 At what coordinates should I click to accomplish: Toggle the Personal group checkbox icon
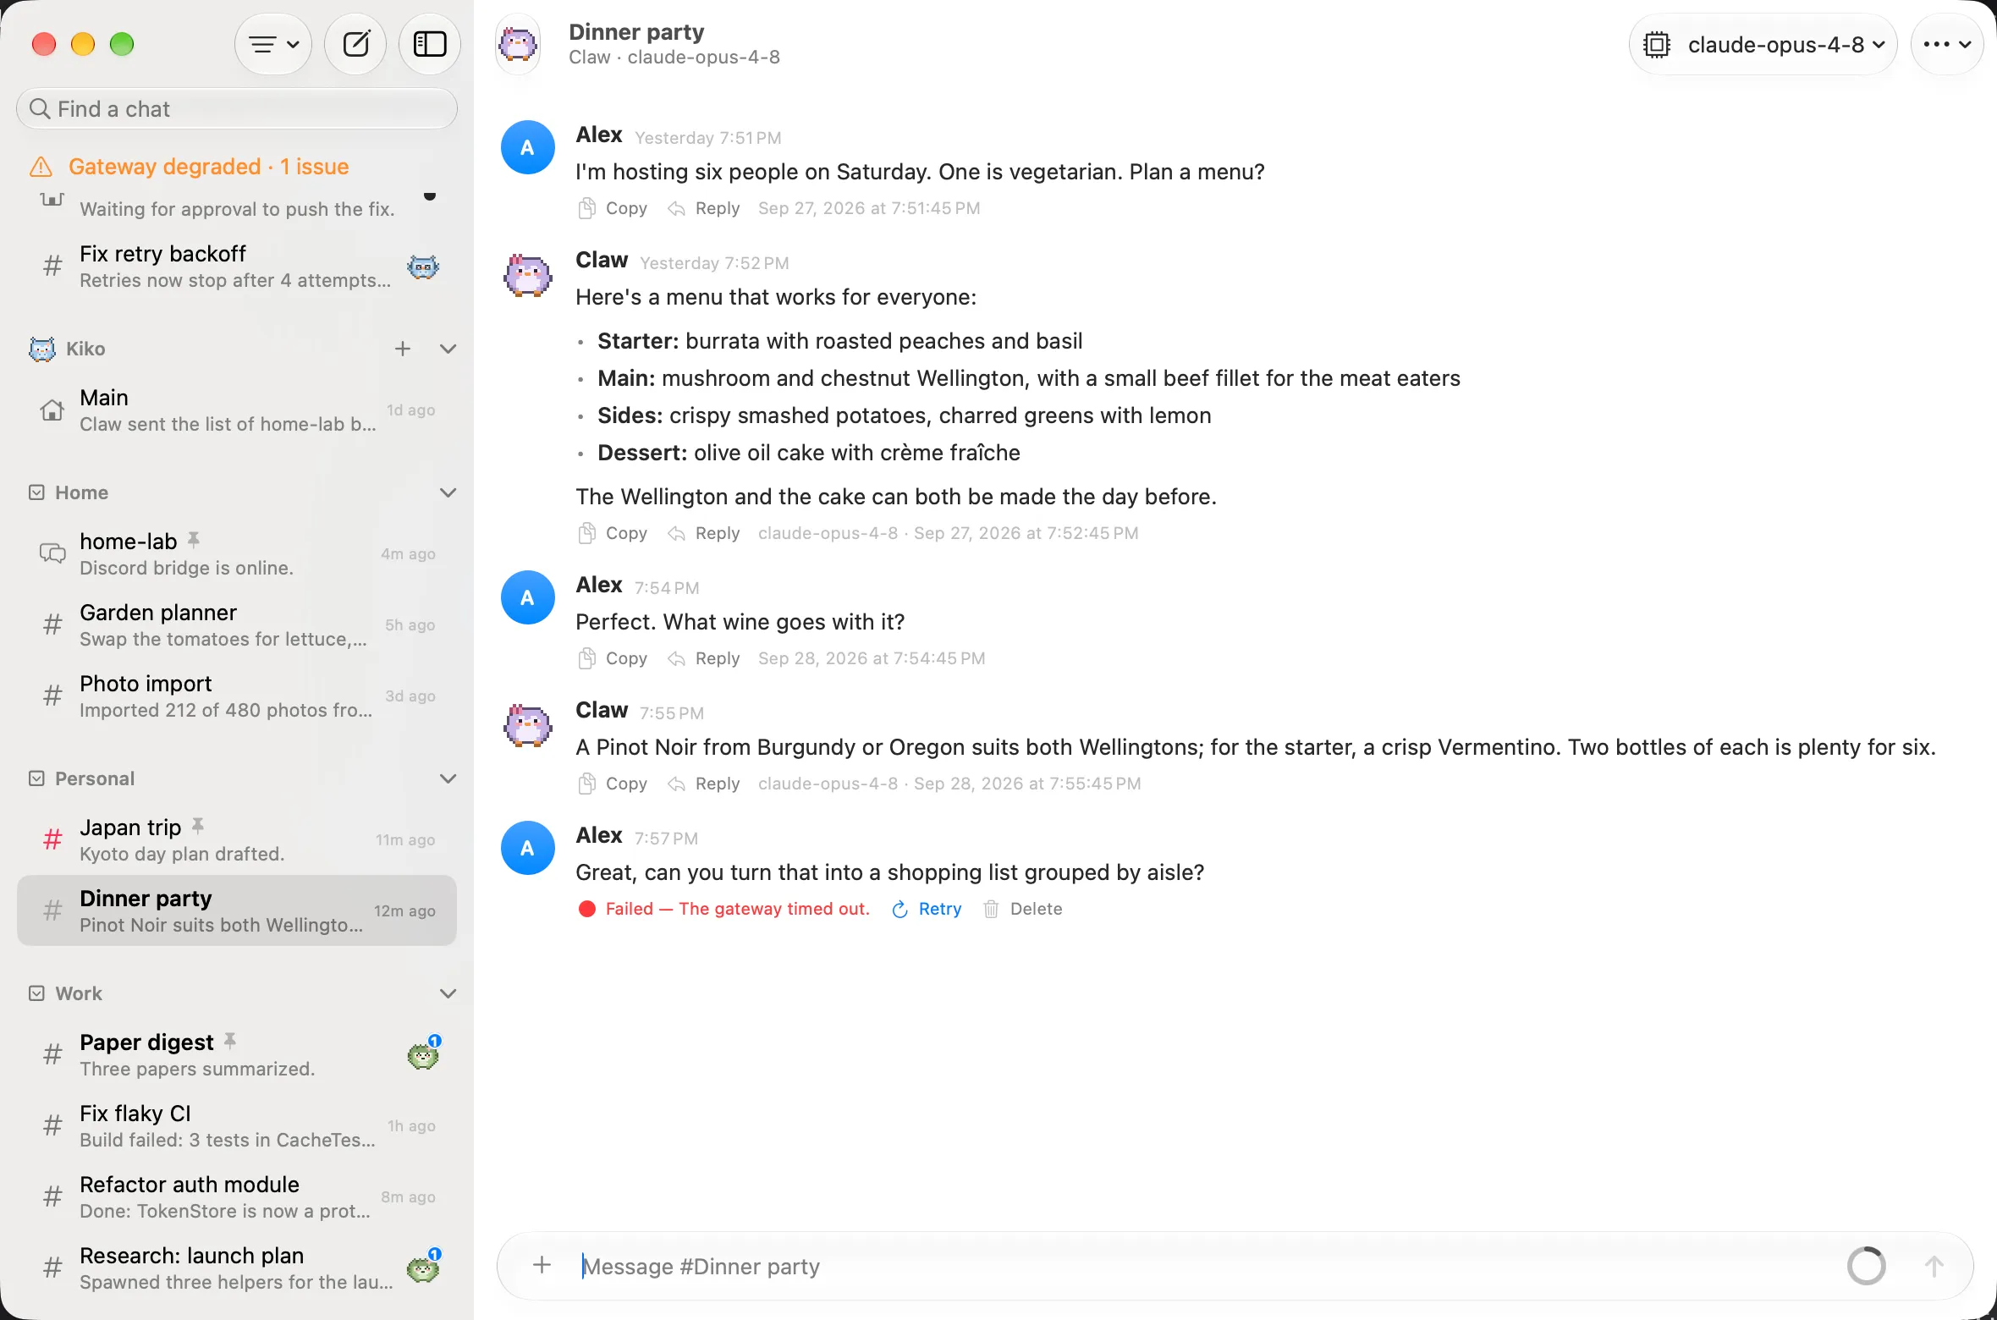pos(36,778)
